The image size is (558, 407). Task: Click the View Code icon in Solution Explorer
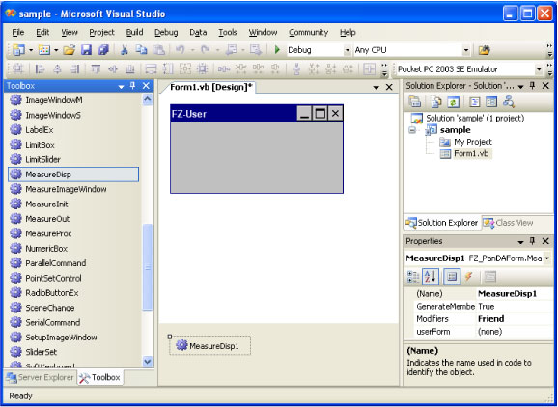[474, 102]
